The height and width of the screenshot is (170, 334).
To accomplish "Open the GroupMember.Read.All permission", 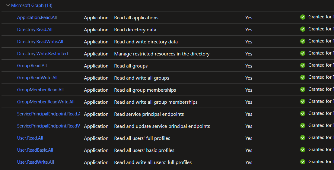I will (x=40, y=90).
